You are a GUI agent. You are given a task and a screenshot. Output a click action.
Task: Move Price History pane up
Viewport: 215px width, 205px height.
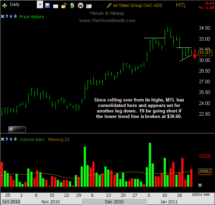pyautogui.click(x=7, y=17)
